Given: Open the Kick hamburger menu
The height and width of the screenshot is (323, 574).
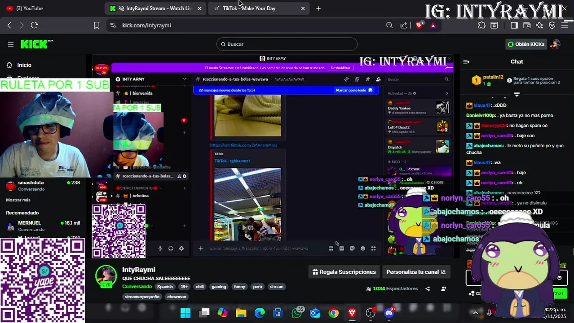Looking at the screenshot, I should tap(10, 44).
